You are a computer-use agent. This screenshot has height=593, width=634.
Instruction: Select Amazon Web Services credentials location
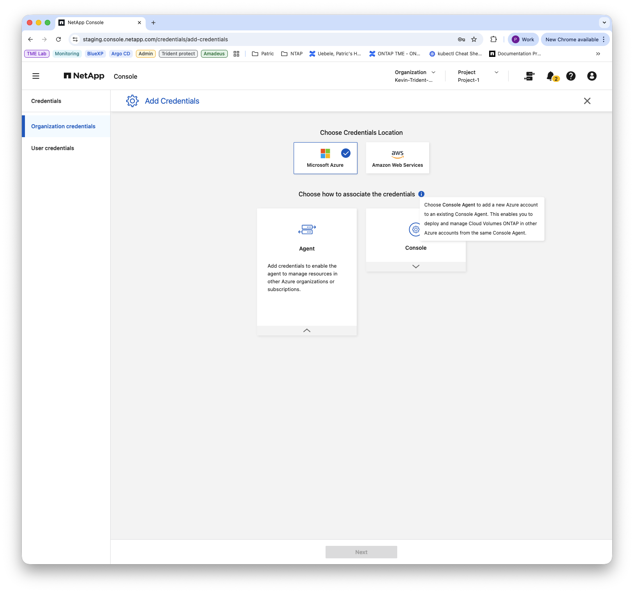(398, 158)
